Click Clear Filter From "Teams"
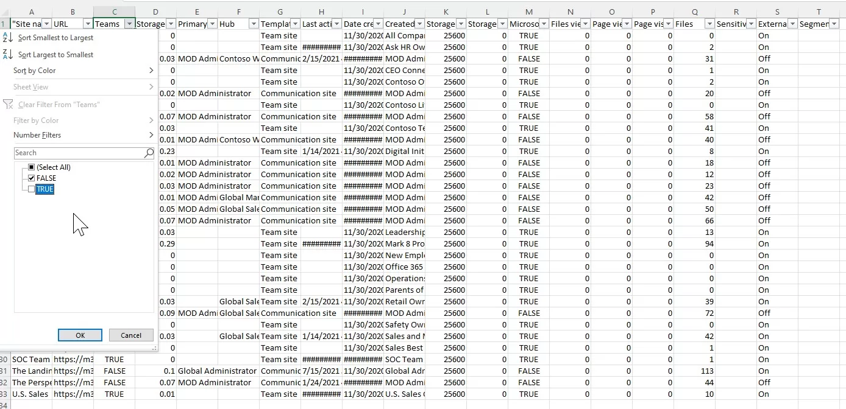The image size is (846, 409). [59, 105]
